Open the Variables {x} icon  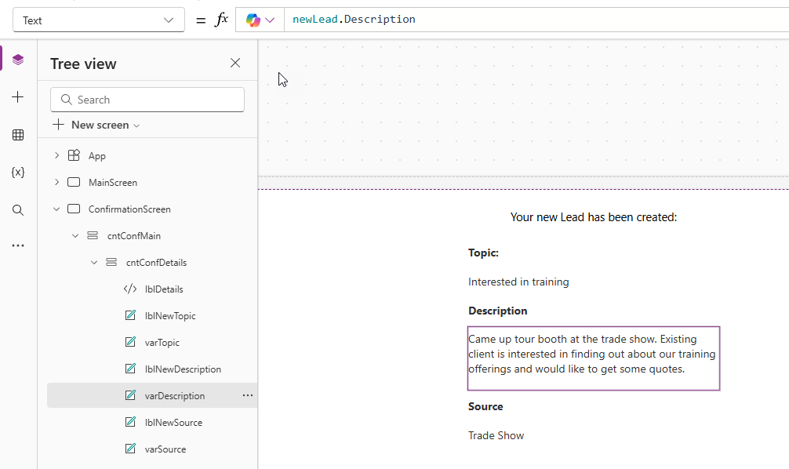click(x=18, y=172)
